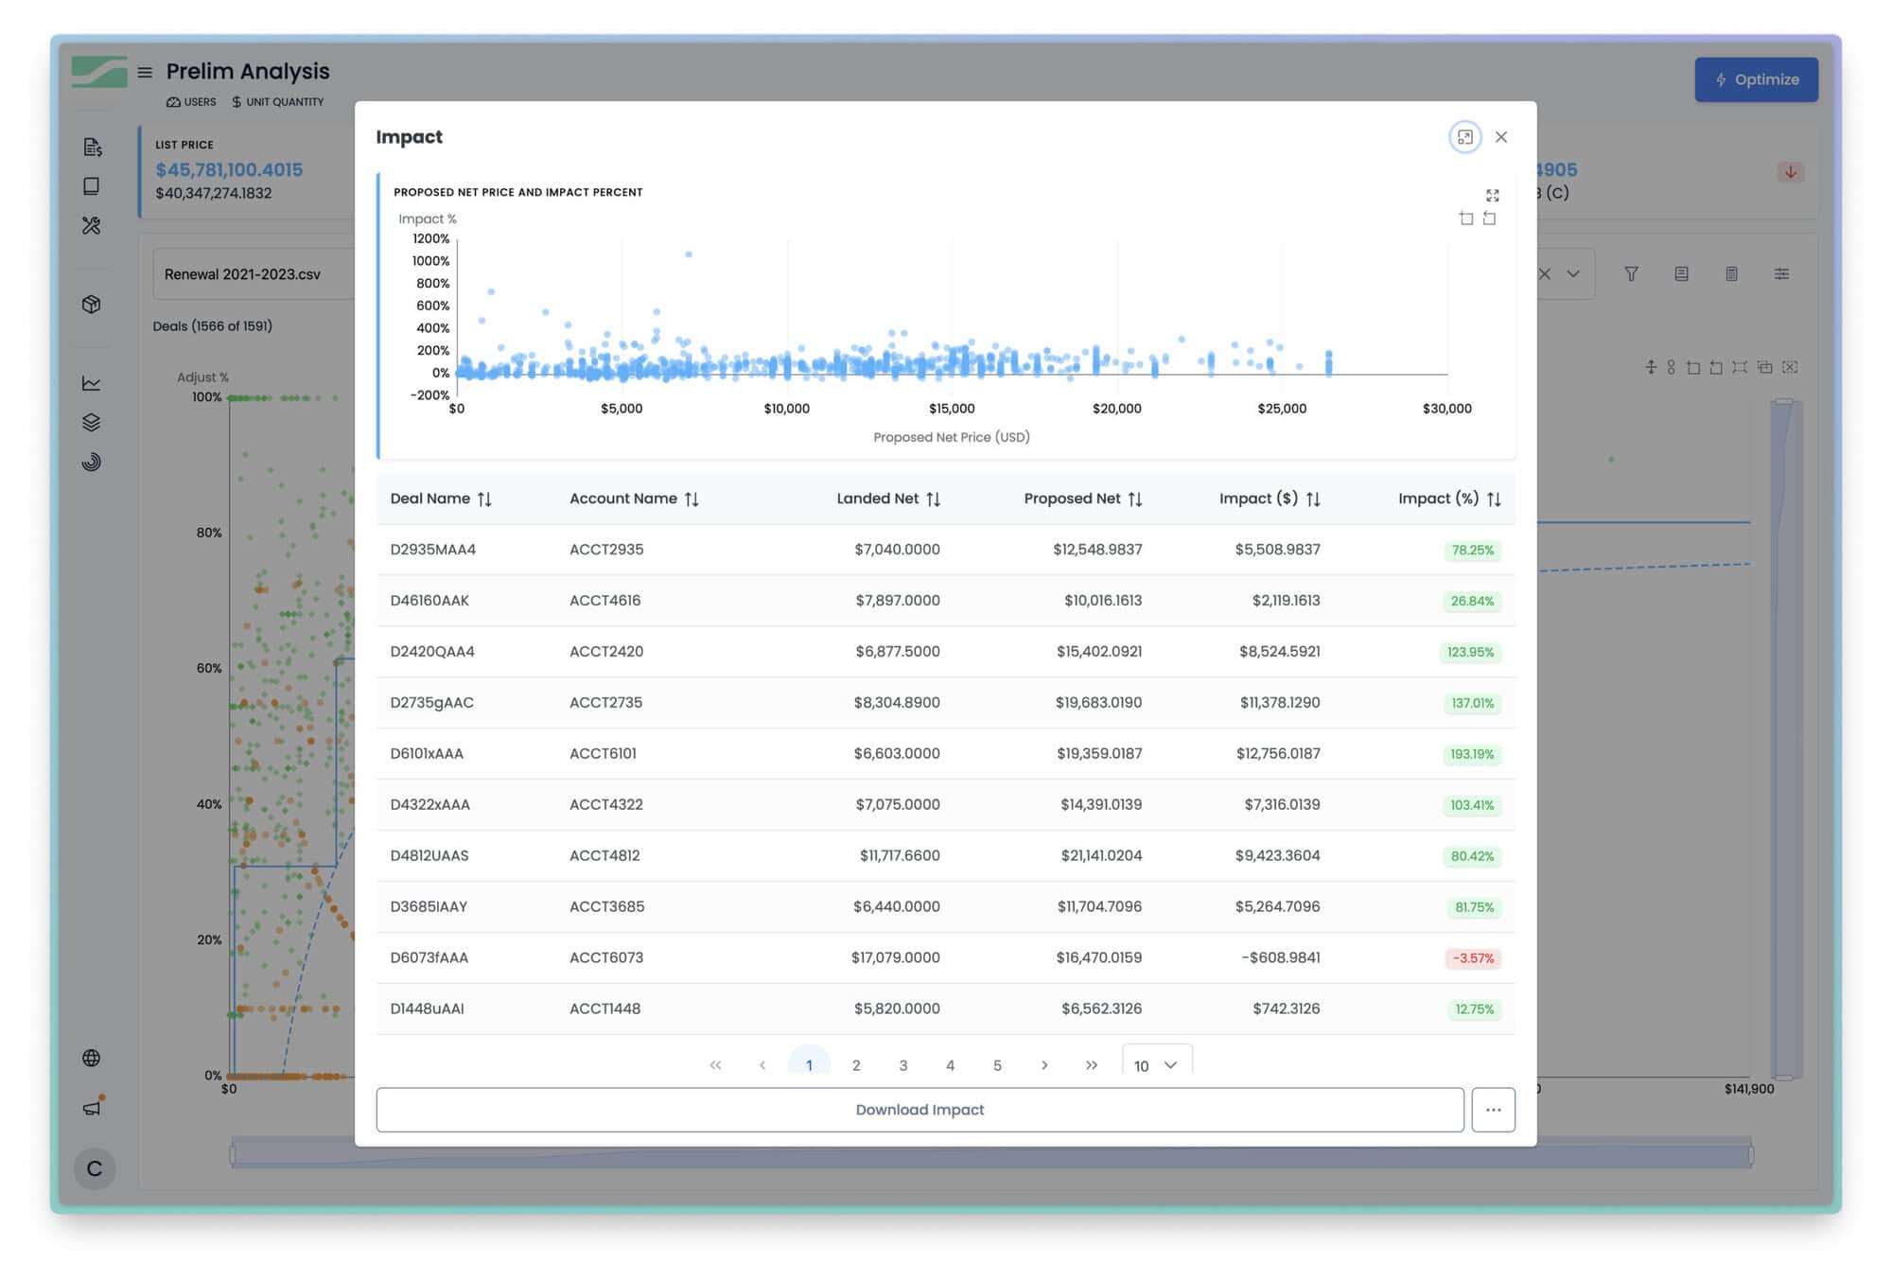1892x1280 pixels.
Task: Click the more options ellipsis button
Action: point(1493,1110)
